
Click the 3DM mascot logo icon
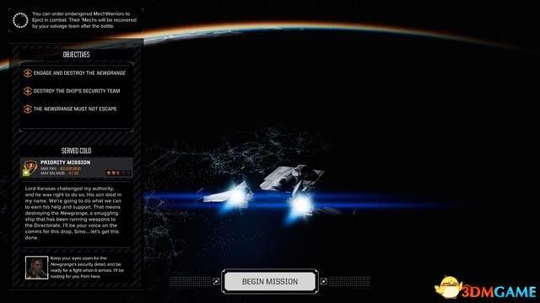448,287
